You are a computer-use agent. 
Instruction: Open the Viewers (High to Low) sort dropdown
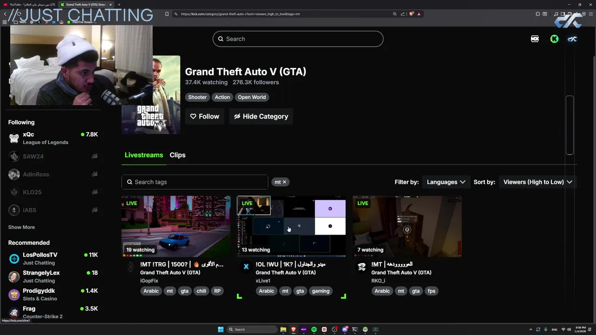[538, 182]
